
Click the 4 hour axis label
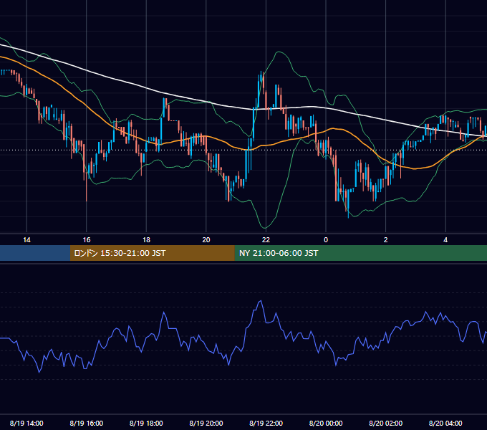point(445,240)
